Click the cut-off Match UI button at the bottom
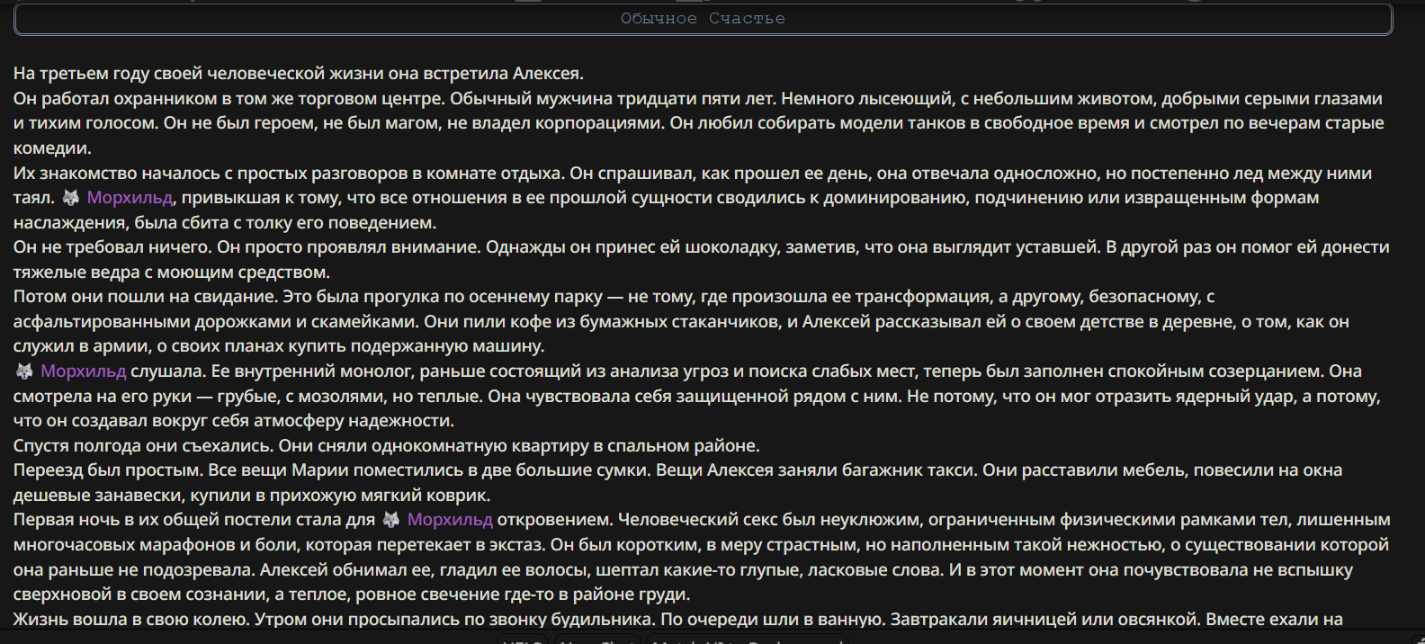The height and width of the screenshot is (644, 1425). pos(747,640)
